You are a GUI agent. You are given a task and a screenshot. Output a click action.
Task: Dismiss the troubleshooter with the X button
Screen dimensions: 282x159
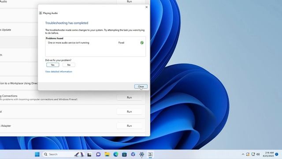click(146, 7)
